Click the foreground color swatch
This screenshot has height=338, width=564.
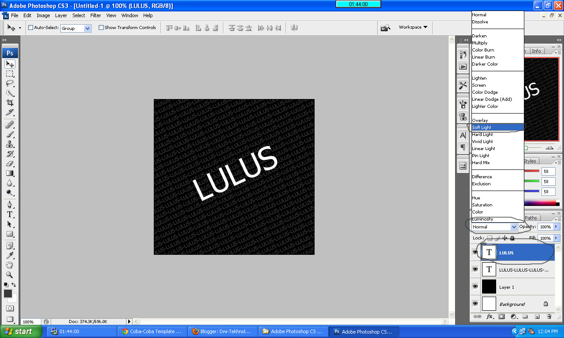8,294
